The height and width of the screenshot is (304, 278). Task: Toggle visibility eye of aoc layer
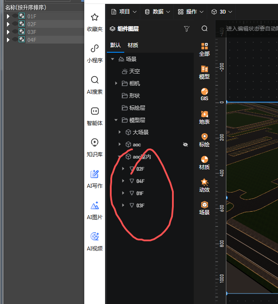185,144
